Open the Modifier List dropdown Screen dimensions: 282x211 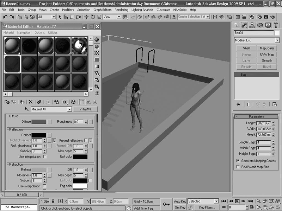(277, 40)
